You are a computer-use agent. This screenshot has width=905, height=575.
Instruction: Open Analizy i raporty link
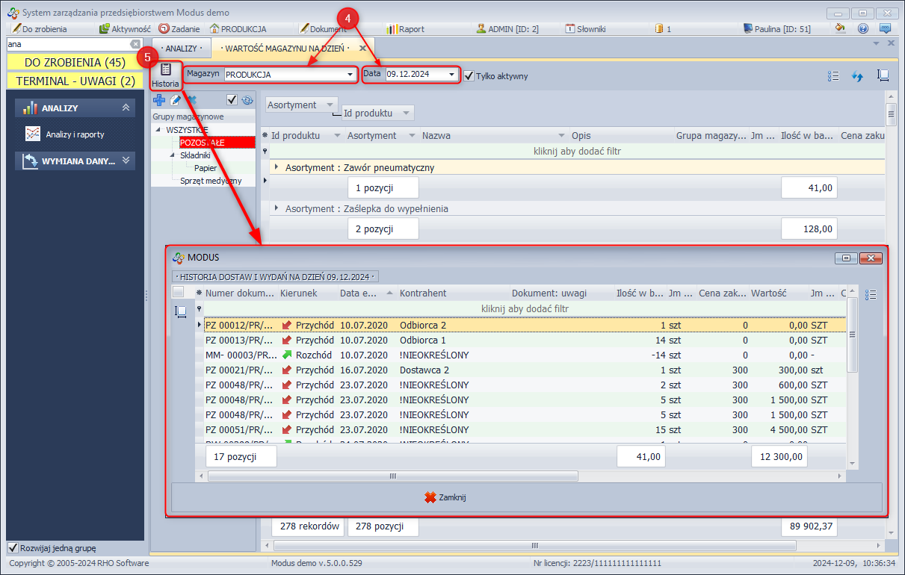click(x=75, y=134)
